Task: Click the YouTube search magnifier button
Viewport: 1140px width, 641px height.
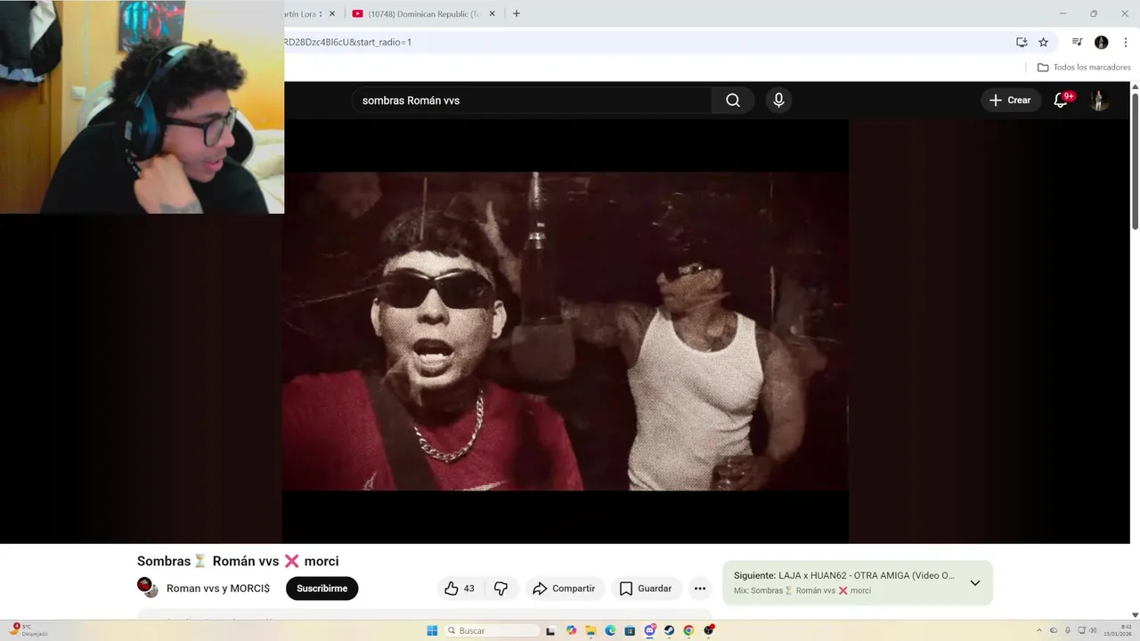Action: click(x=733, y=101)
